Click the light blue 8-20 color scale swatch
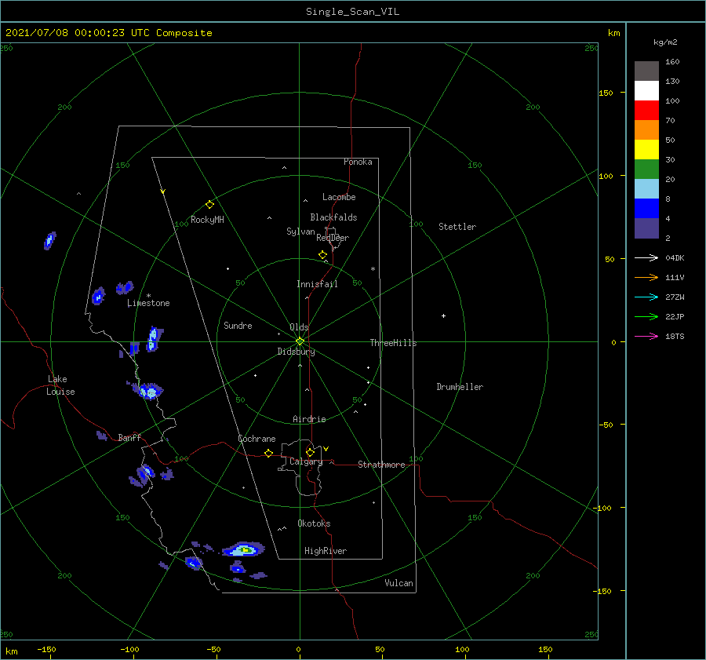Viewport: 706px width, 660px height. click(x=646, y=189)
